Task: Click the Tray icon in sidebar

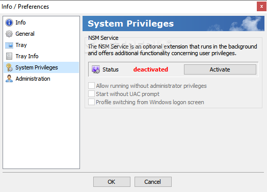Action: pos(9,45)
